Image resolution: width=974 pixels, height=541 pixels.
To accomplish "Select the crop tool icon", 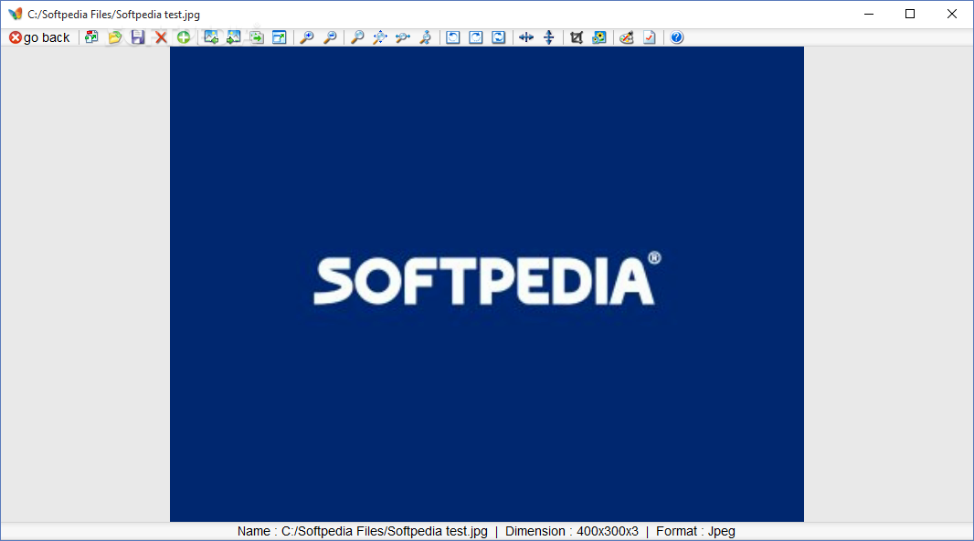I will point(577,37).
